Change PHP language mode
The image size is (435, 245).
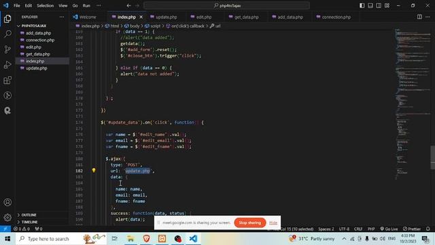371,229
